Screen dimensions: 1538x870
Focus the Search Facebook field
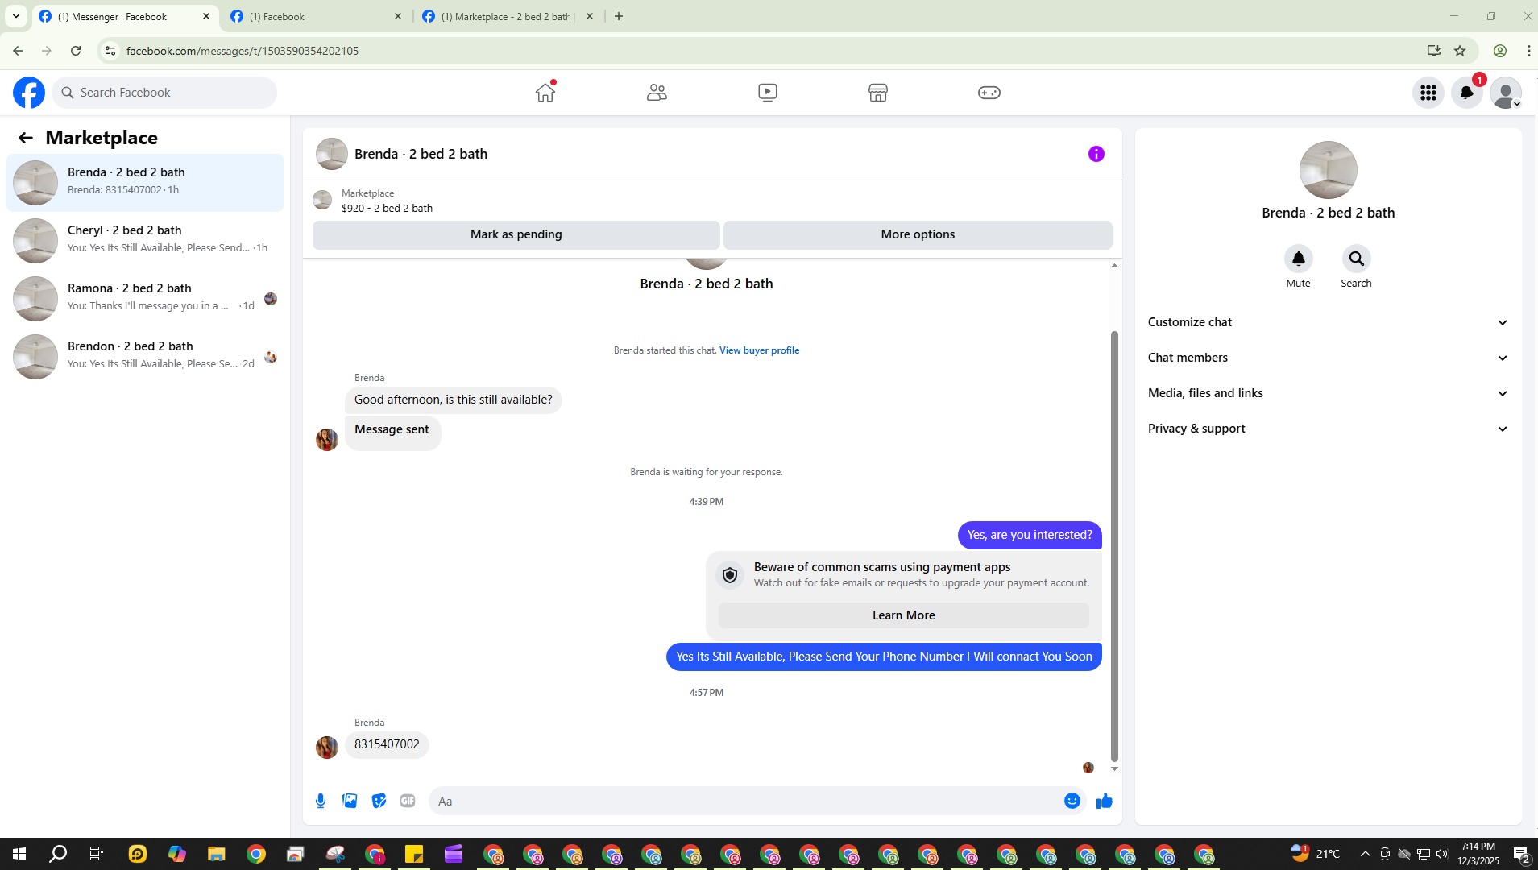click(164, 93)
